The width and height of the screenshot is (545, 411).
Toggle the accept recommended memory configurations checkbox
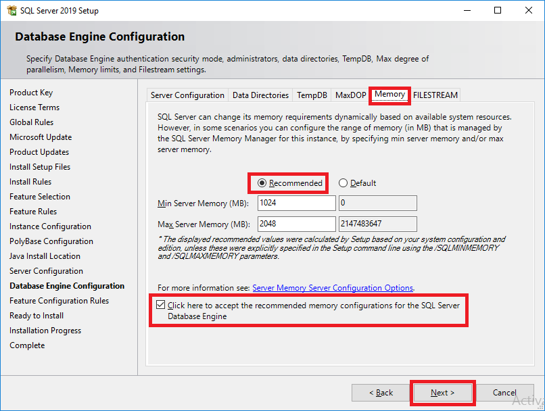(x=160, y=305)
